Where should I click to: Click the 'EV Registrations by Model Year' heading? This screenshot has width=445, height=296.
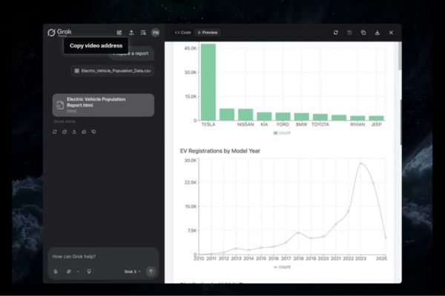(x=220, y=151)
